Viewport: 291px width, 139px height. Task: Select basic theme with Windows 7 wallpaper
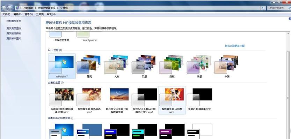click(x=61, y=131)
